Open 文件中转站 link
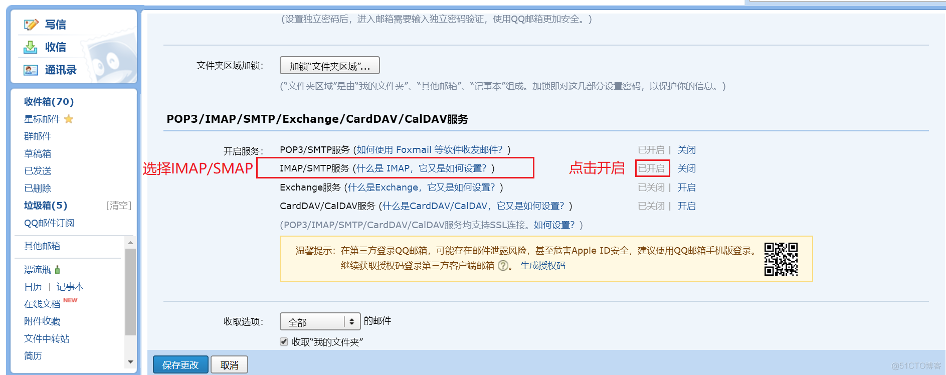Viewport: 946px width, 375px height. pyautogui.click(x=47, y=339)
